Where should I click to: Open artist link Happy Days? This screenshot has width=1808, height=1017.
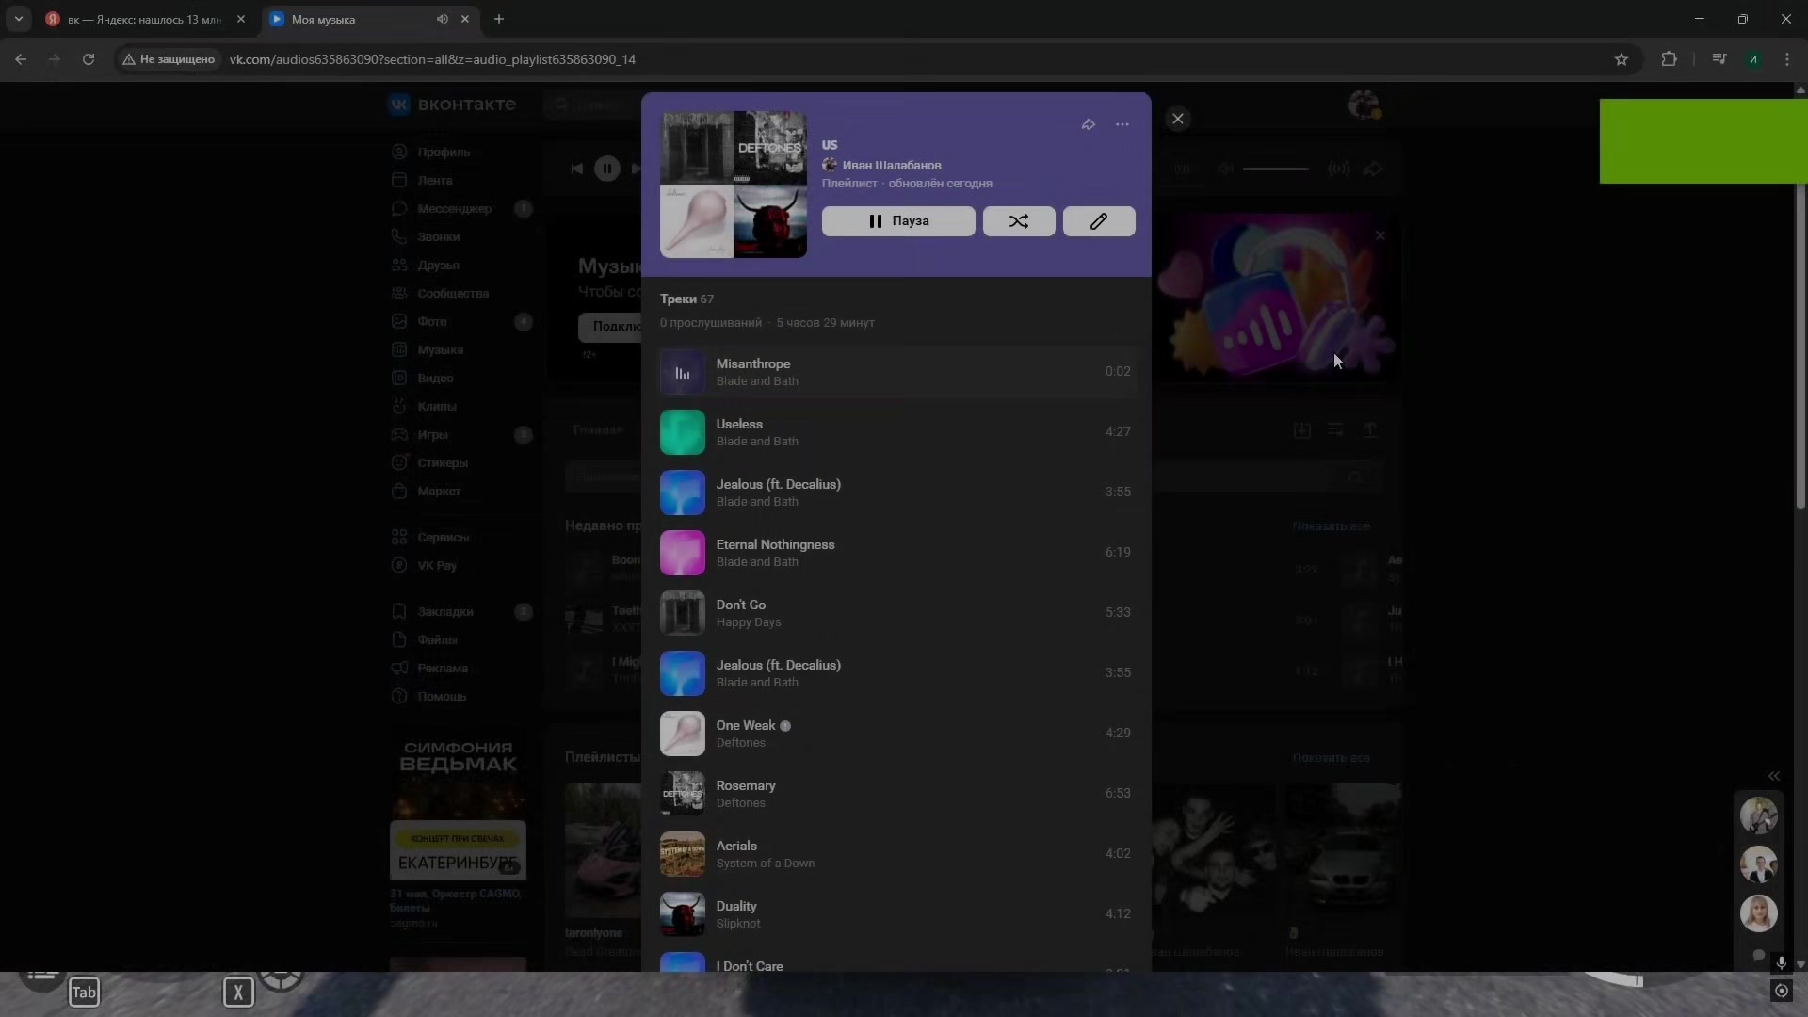point(749,622)
